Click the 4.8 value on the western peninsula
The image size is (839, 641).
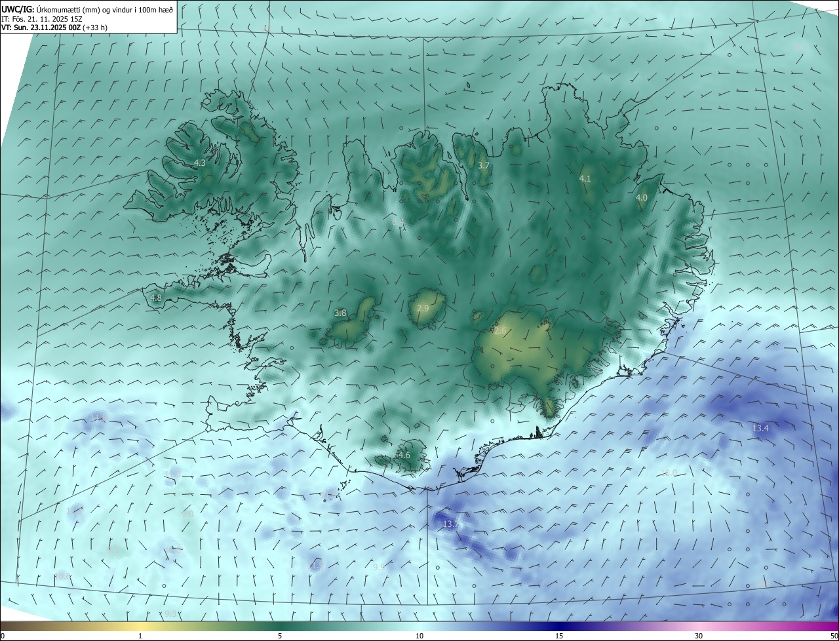click(156, 298)
